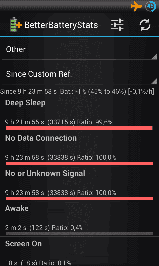Select the No or Unknown Signal entry
This screenshot has width=159, height=266.
tap(79, 184)
